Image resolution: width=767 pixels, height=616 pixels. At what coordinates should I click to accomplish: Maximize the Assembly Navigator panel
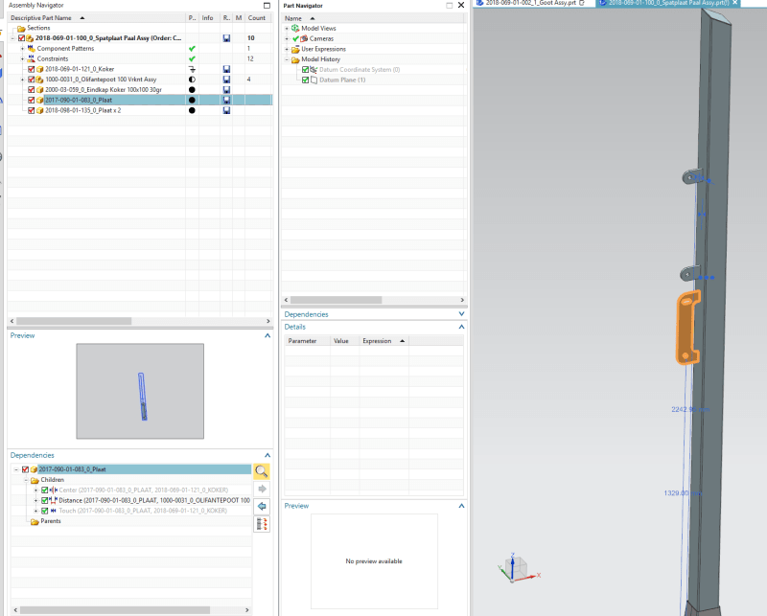[267, 6]
